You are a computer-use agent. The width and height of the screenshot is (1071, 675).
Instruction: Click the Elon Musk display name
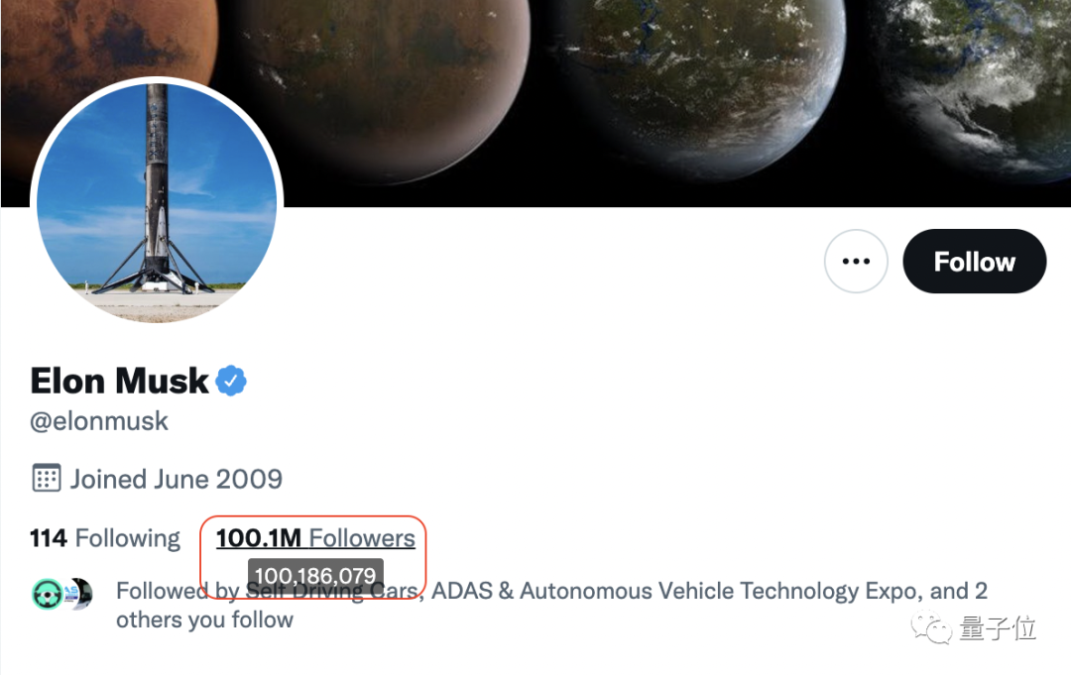click(x=119, y=381)
